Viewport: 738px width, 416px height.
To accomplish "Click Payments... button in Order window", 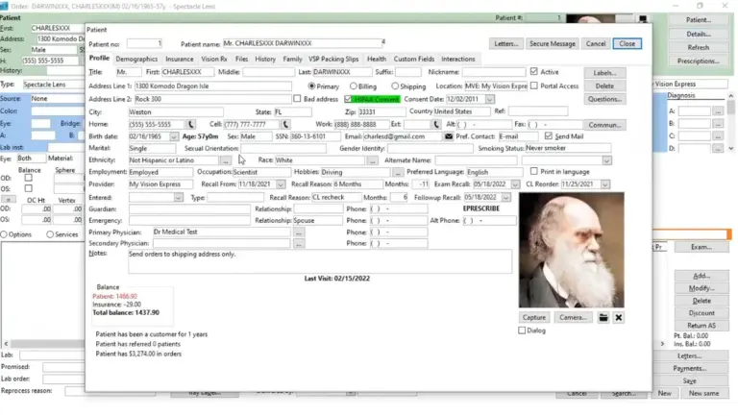I will pyautogui.click(x=689, y=369).
